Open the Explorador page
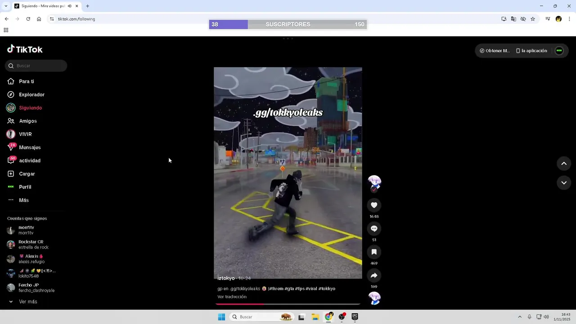The width and height of the screenshot is (576, 324). click(x=31, y=94)
